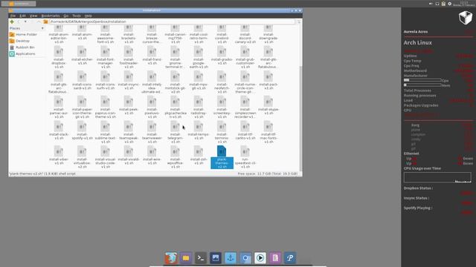Select install-radiotray-v1.sh file

199,108
